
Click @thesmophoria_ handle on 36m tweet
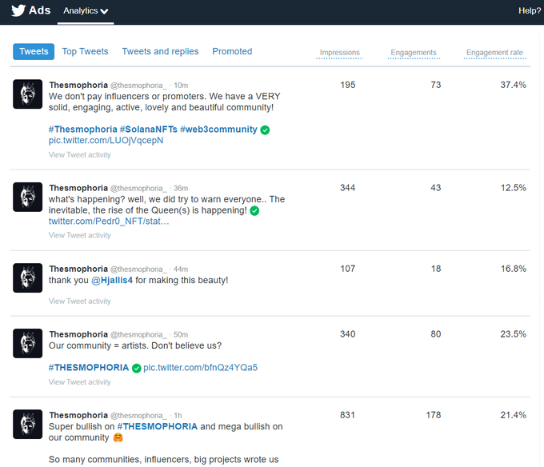tap(138, 188)
